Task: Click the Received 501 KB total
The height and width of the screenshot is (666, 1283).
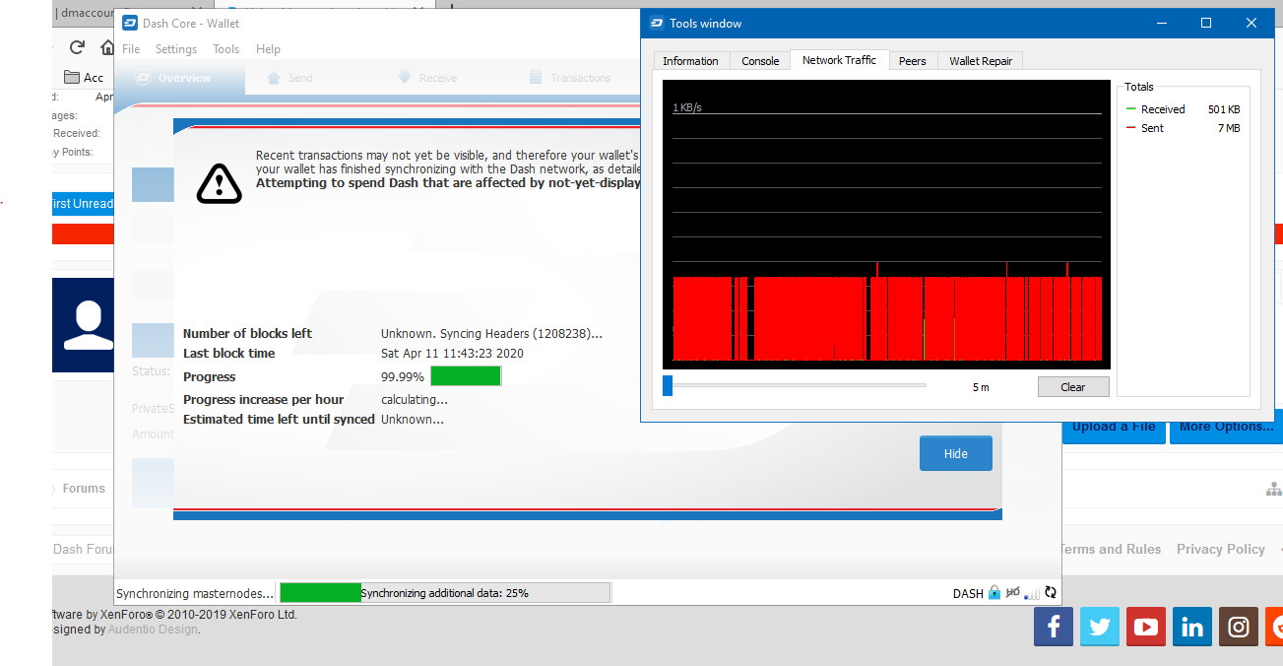Action: 1183,109
